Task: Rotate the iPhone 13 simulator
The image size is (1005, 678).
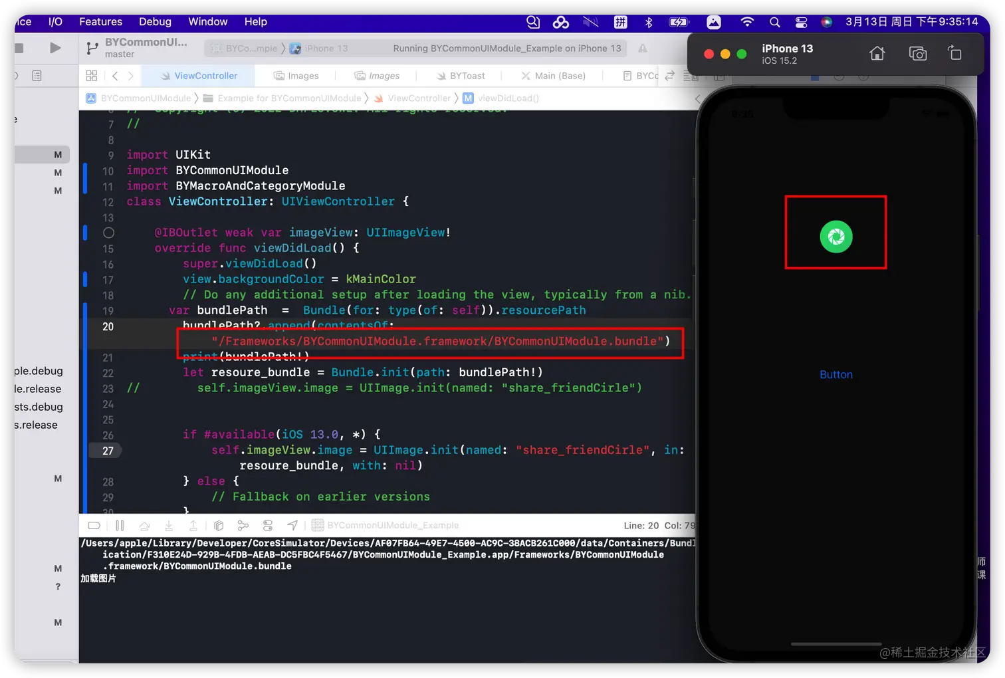Action: (955, 53)
